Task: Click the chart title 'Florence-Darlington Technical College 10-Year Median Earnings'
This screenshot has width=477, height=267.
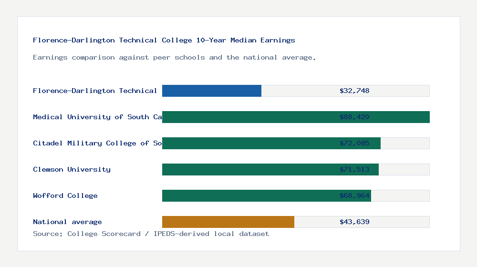Action: click(x=164, y=40)
